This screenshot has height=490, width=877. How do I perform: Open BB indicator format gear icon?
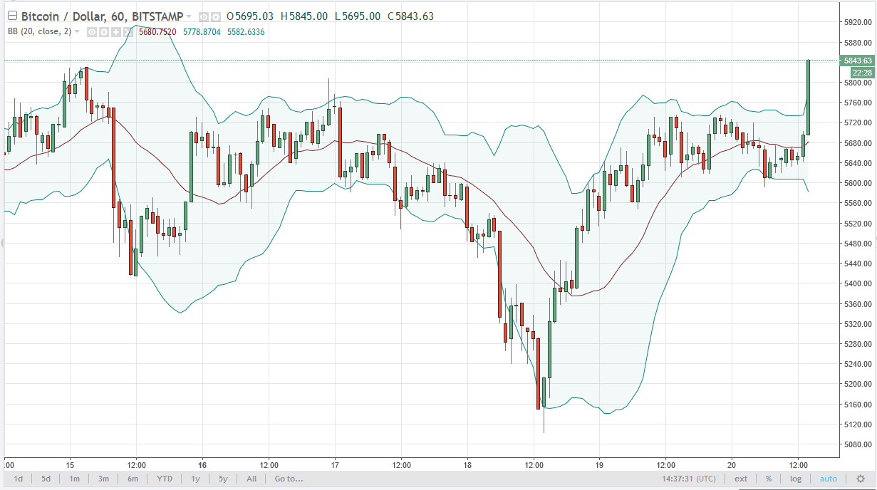tap(104, 31)
